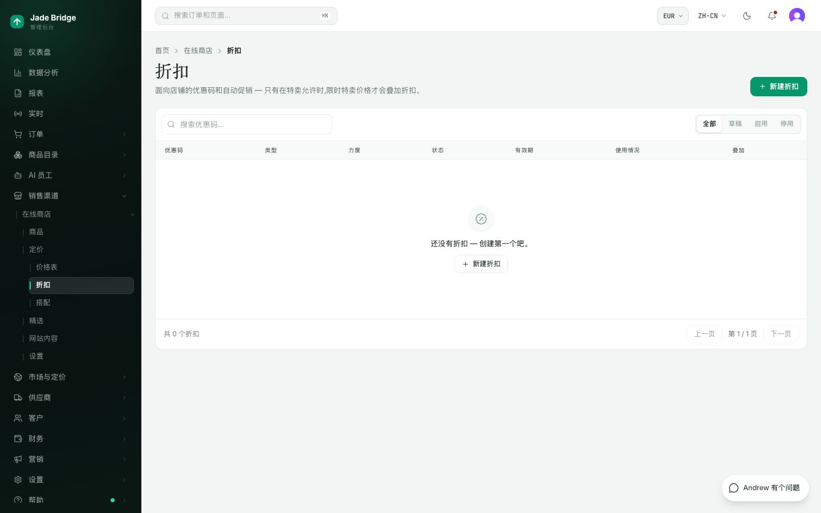The width and height of the screenshot is (821, 513).
Task: Open 网站内容 in the sidebar
Action: click(43, 339)
